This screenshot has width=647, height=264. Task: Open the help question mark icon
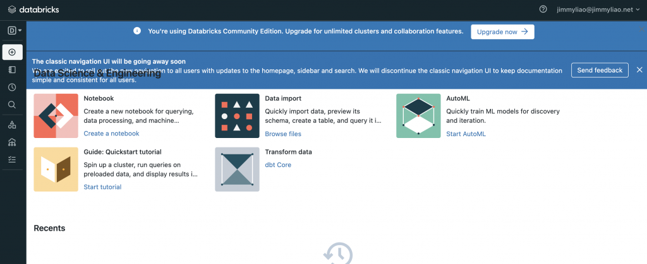(543, 9)
